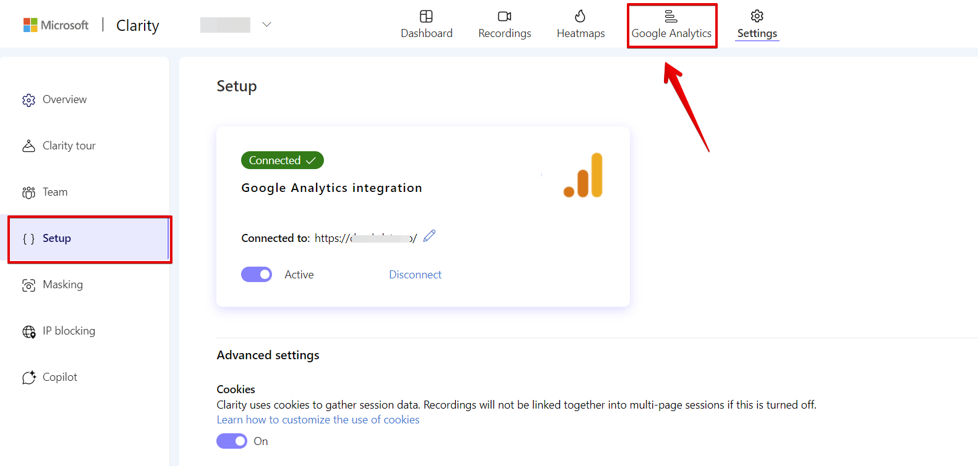This screenshot has height=466, width=978.
Task: Open IP blocking settings
Action: click(x=69, y=331)
